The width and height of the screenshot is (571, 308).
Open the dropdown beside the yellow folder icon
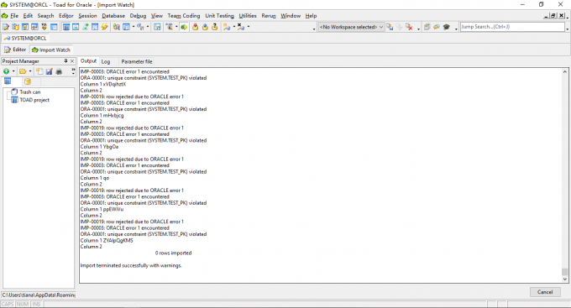[x=30, y=71]
